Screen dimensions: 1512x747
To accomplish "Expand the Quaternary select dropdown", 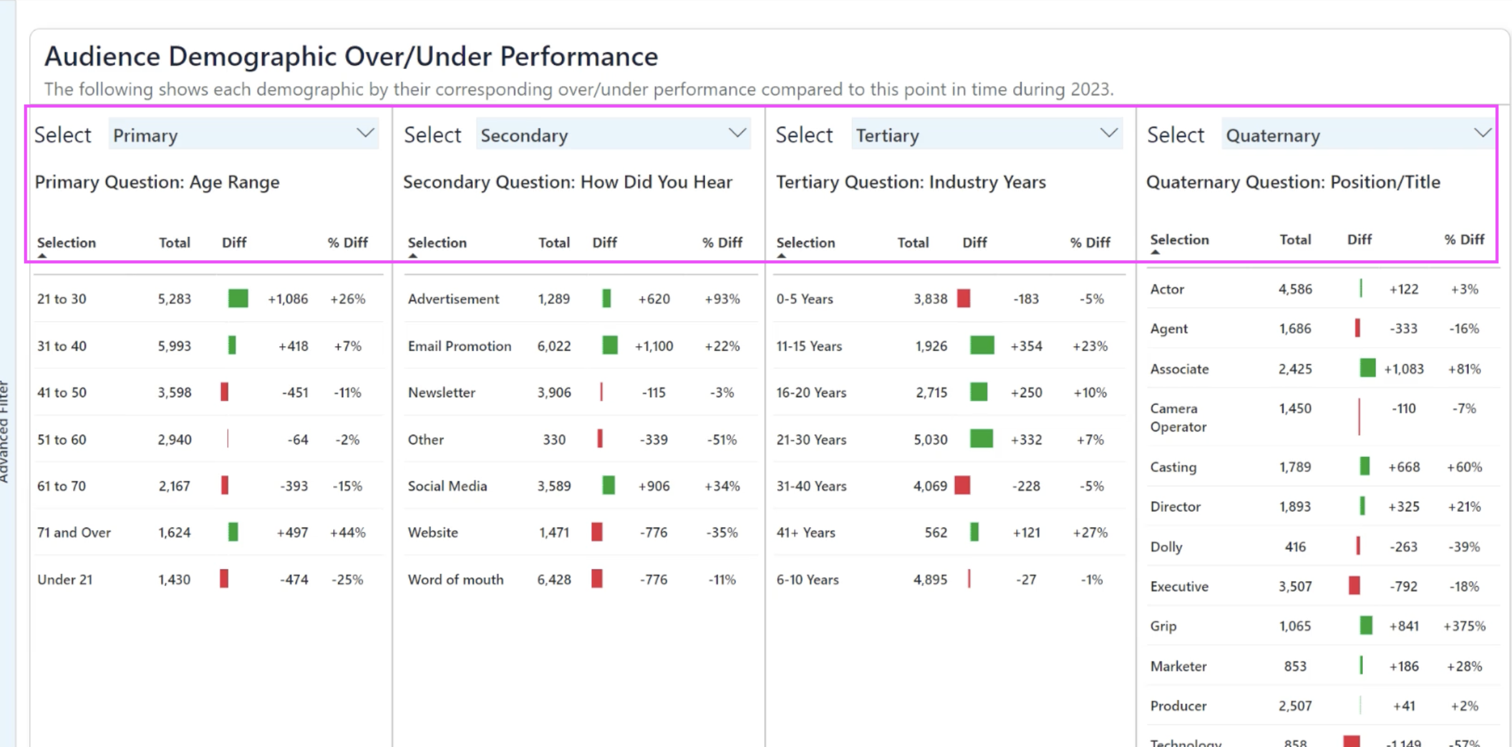I will pos(1357,135).
